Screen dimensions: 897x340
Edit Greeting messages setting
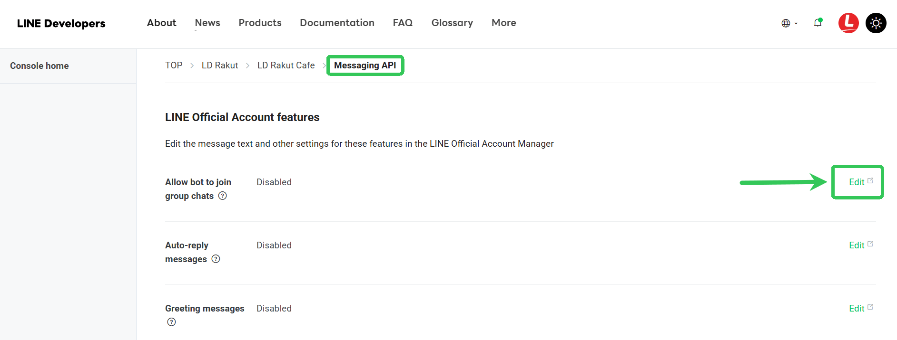pos(861,308)
